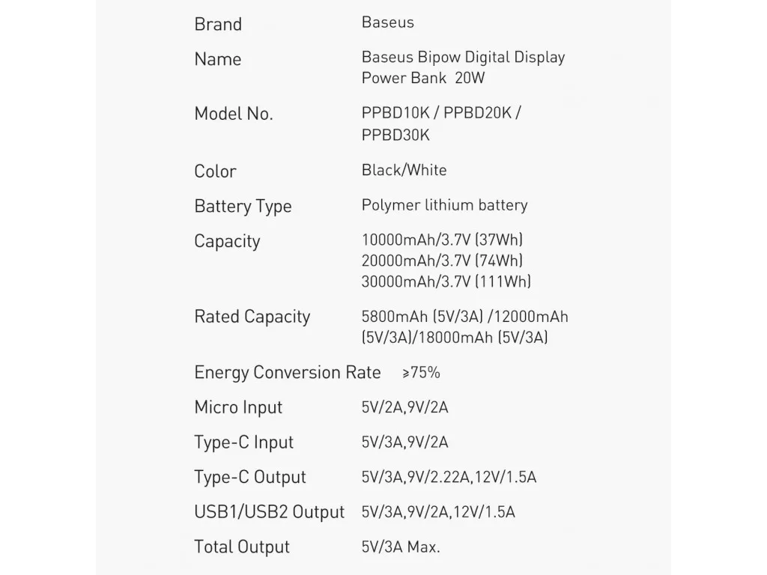767x575 pixels.
Task: Click the Name row label
Action: coord(218,59)
